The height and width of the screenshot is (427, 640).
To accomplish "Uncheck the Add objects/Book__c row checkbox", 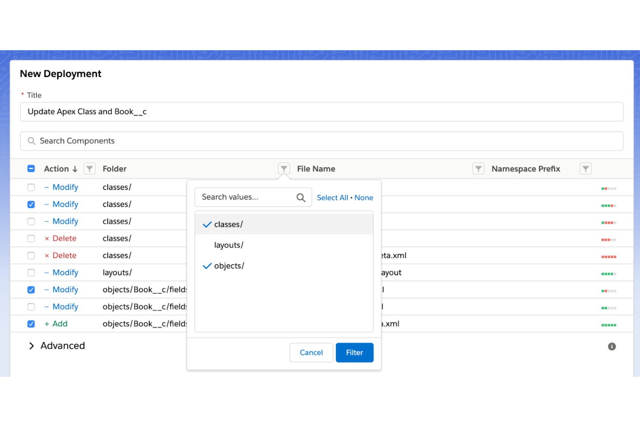I will click(x=31, y=324).
